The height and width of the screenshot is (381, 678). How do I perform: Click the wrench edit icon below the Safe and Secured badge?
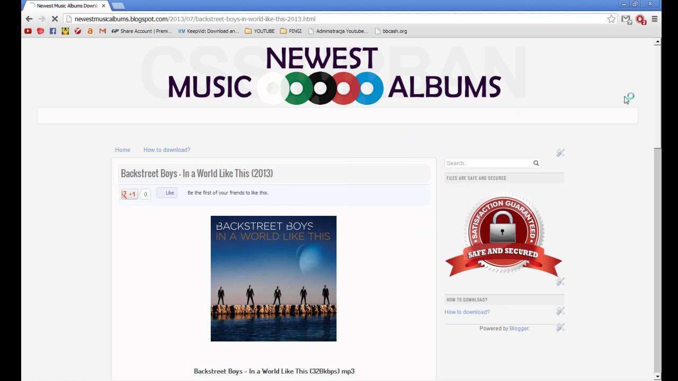pyautogui.click(x=560, y=282)
